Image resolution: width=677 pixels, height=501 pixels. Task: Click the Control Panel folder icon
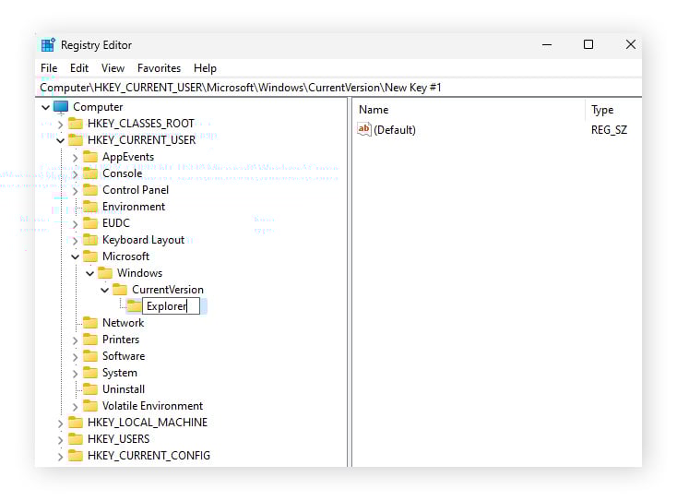(x=90, y=189)
